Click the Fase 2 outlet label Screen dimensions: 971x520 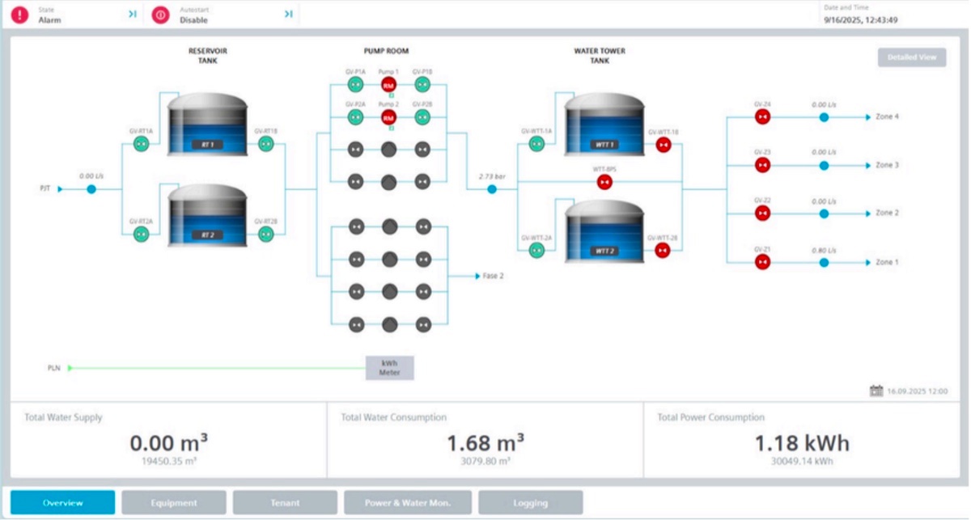click(x=494, y=276)
